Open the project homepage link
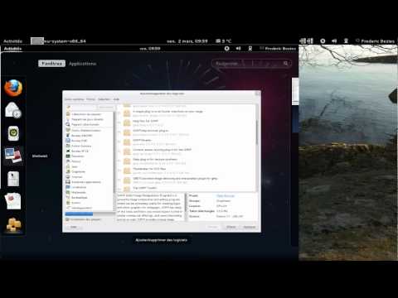Viewport: 398px width, 298px height. click(226, 195)
